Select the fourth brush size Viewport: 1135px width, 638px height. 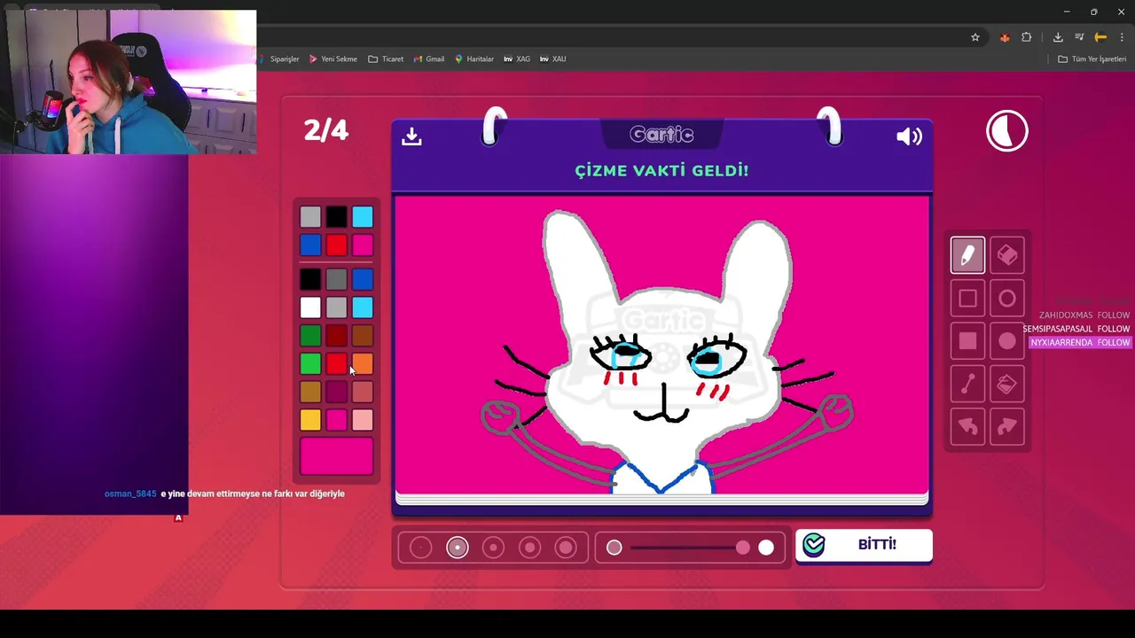click(x=530, y=548)
